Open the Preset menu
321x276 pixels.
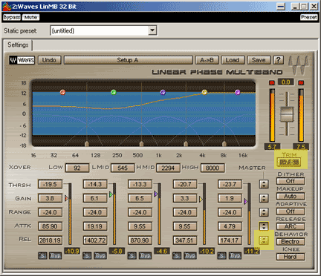click(x=309, y=17)
